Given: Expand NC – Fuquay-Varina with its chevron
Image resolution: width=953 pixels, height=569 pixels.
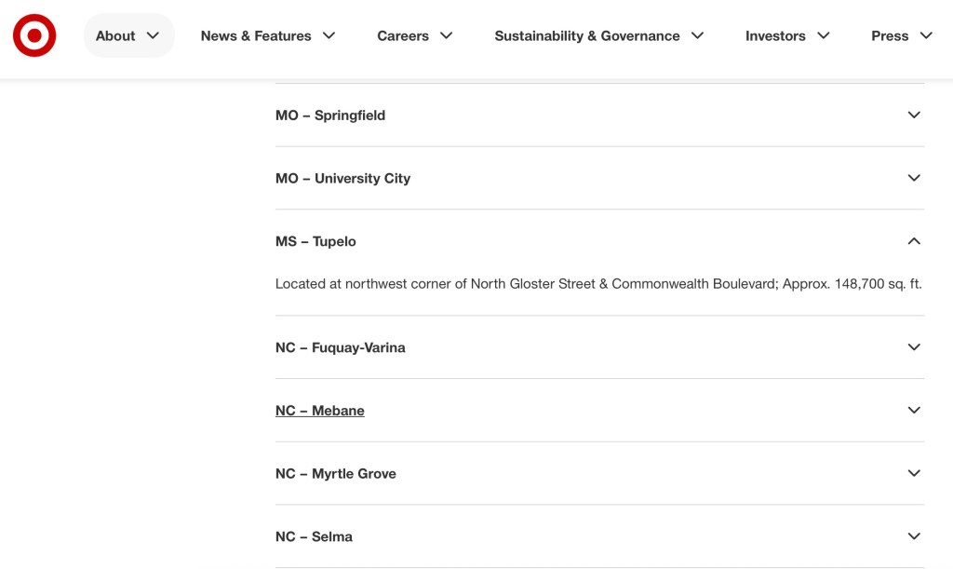Looking at the screenshot, I should (914, 347).
